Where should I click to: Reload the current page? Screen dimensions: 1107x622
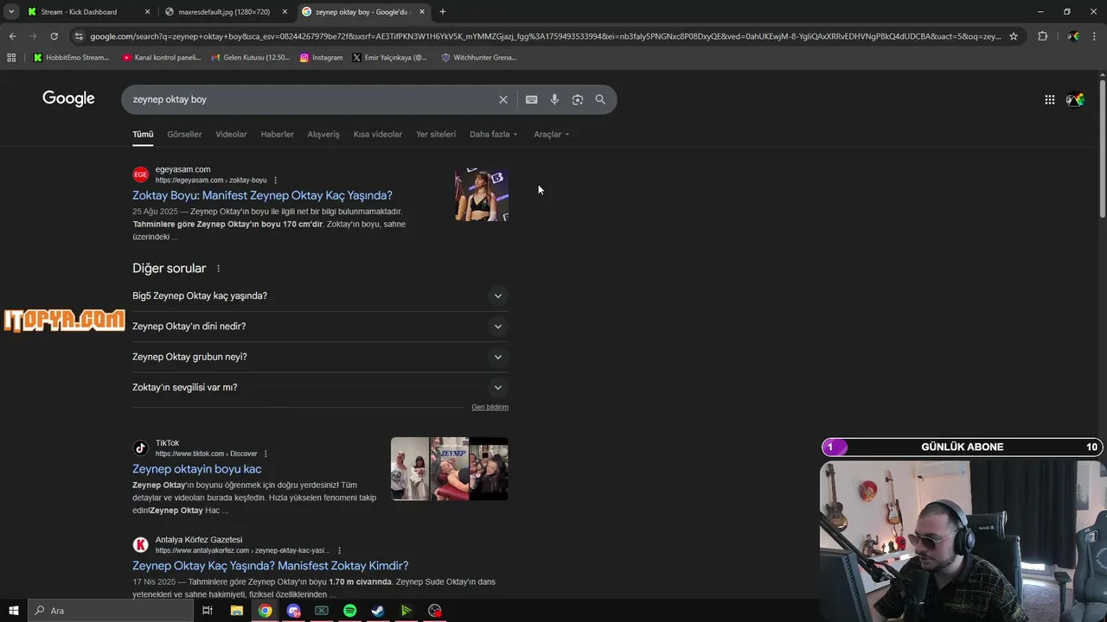tap(54, 36)
